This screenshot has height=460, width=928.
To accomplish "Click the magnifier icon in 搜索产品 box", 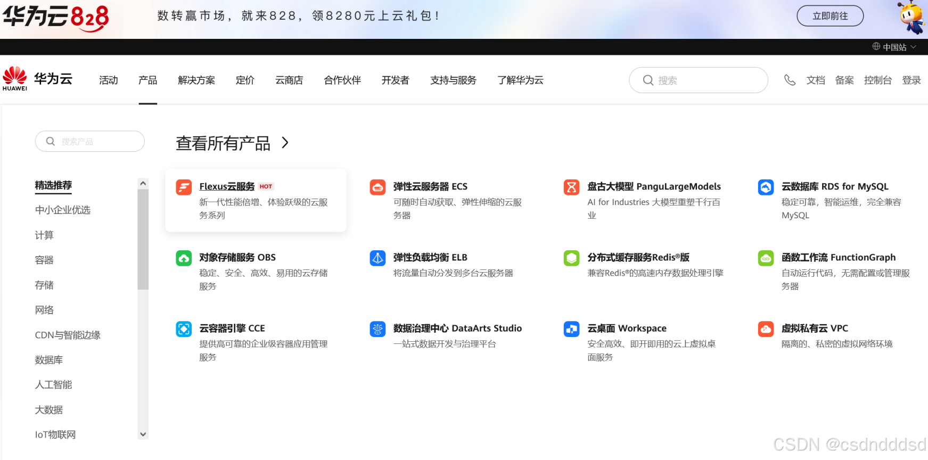I will tap(51, 141).
